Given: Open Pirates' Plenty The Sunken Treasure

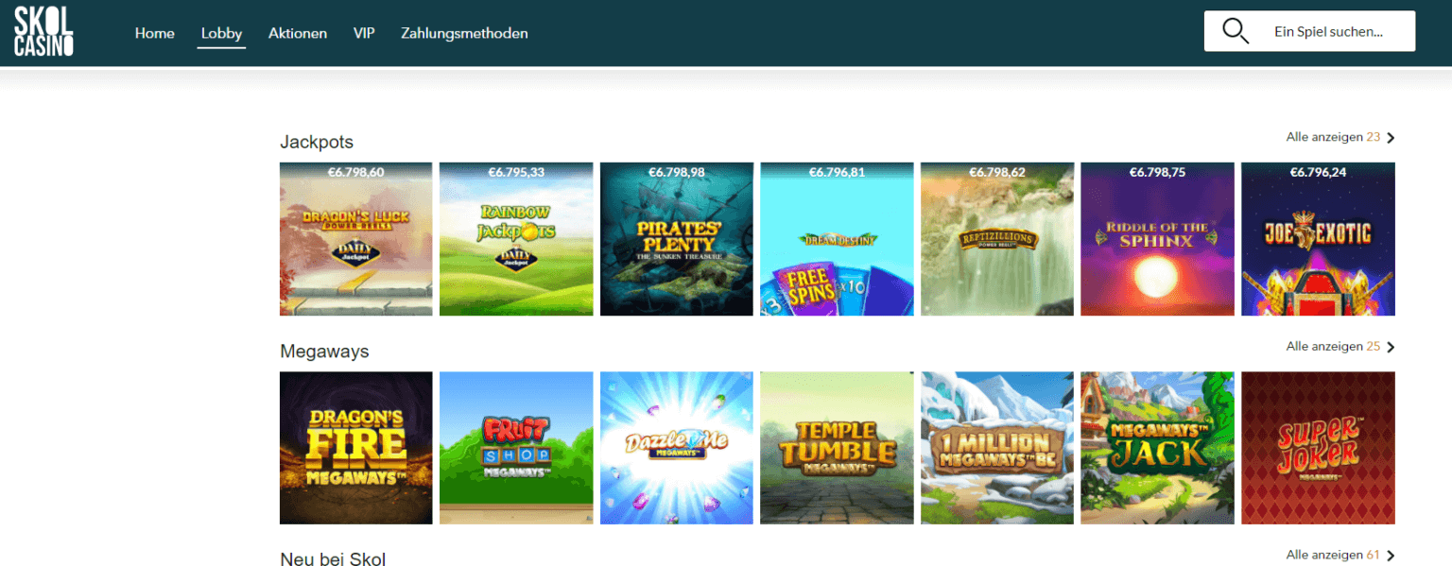Looking at the screenshot, I should (677, 239).
